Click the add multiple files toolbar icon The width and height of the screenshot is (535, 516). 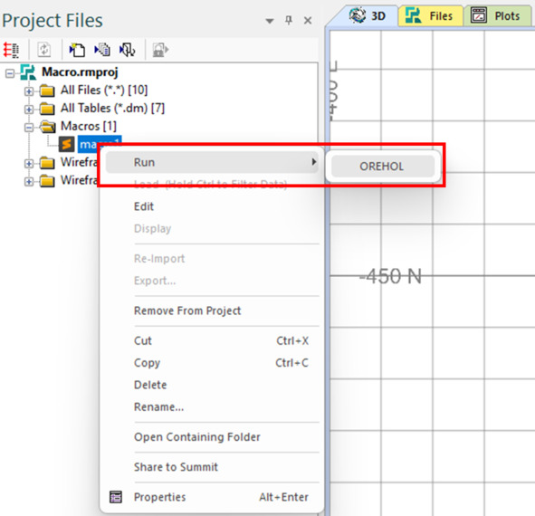point(102,50)
